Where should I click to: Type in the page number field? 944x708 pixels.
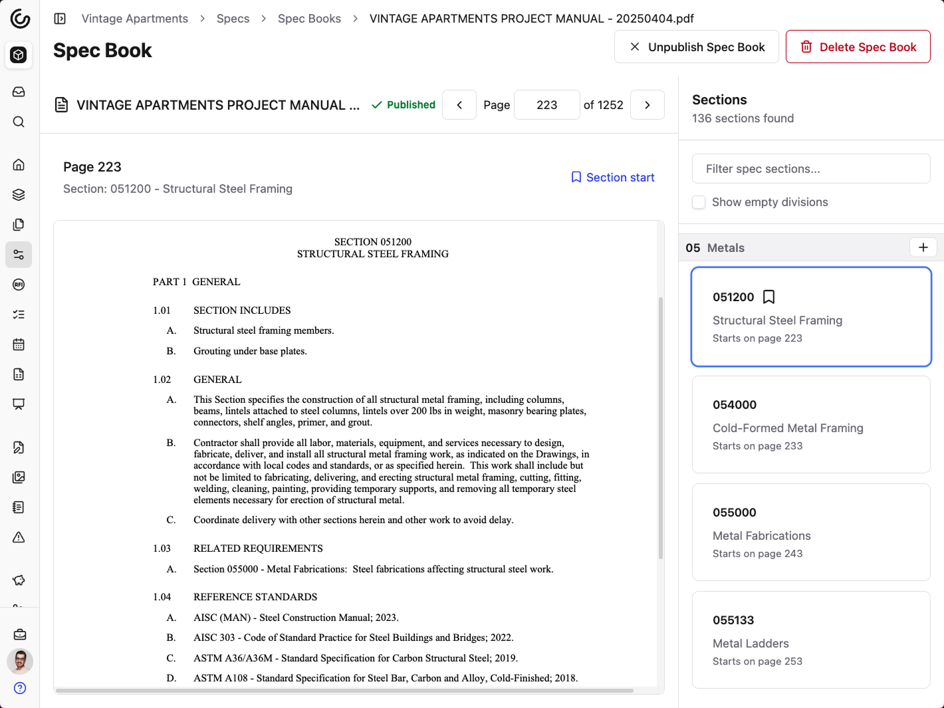(546, 104)
